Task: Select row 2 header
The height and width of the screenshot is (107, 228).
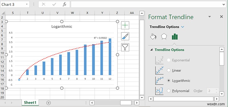Action: click(2, 17)
